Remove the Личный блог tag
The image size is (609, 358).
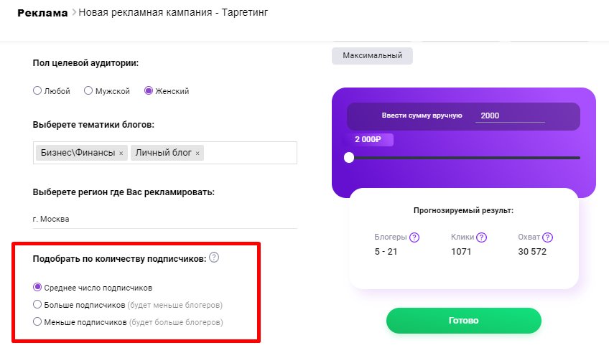click(197, 154)
